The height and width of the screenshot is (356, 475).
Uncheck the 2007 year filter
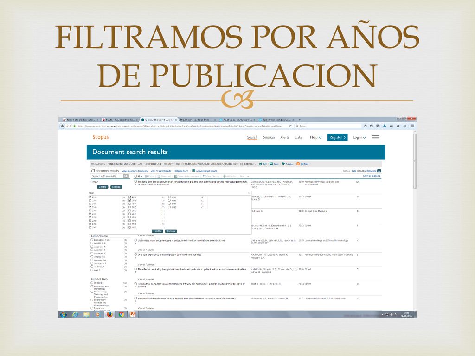pos(90,227)
